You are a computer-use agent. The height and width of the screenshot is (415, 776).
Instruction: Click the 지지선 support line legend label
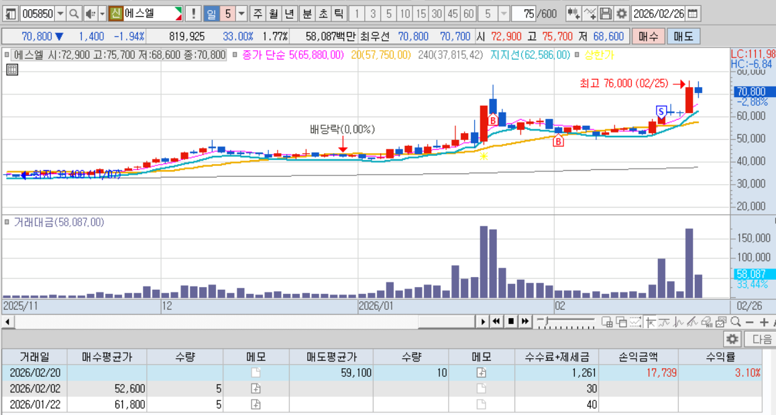[x=530, y=55]
